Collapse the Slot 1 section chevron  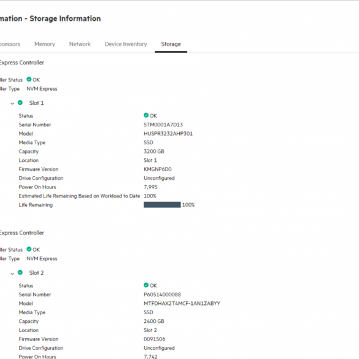tap(12, 104)
